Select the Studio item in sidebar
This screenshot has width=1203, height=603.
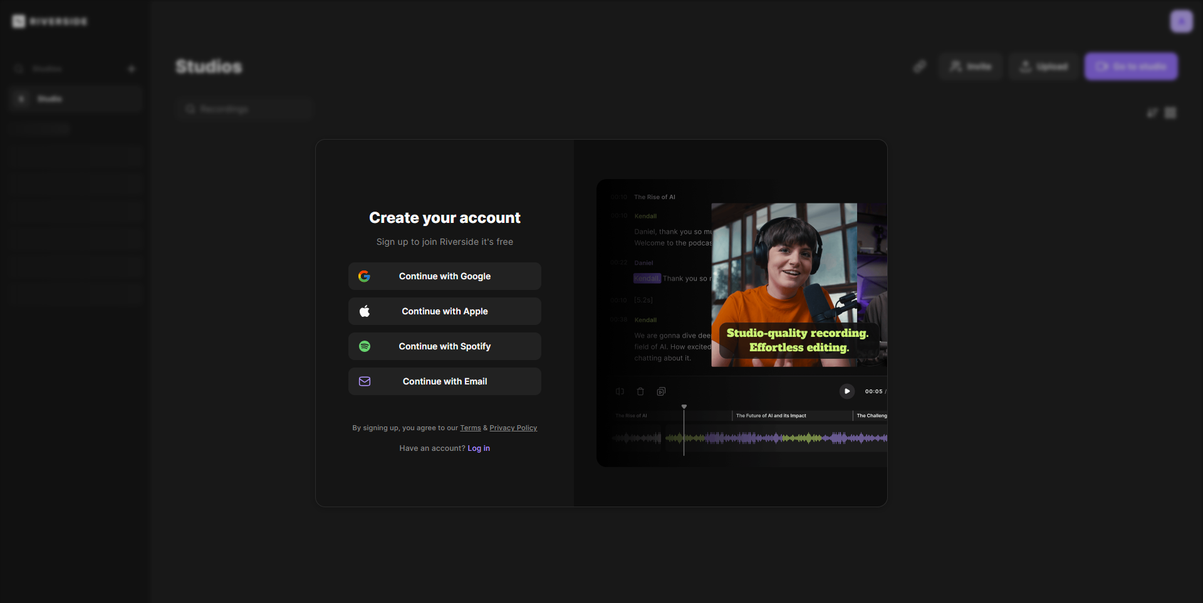(76, 99)
